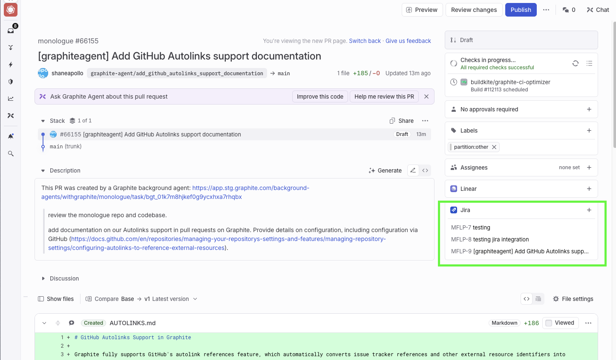Collapse the Description section
The width and height of the screenshot is (616, 360).
click(43, 170)
